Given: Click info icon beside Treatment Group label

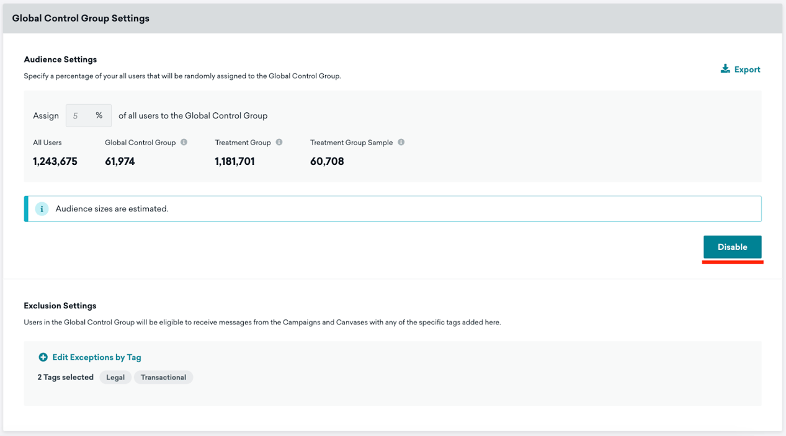Looking at the screenshot, I should 279,142.
